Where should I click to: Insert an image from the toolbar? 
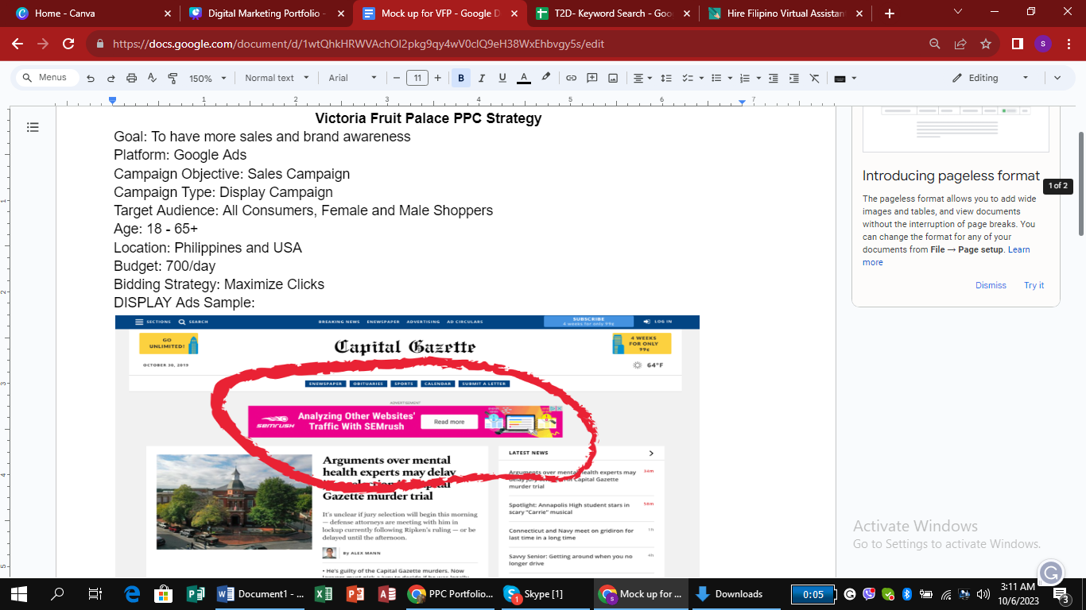coord(613,78)
